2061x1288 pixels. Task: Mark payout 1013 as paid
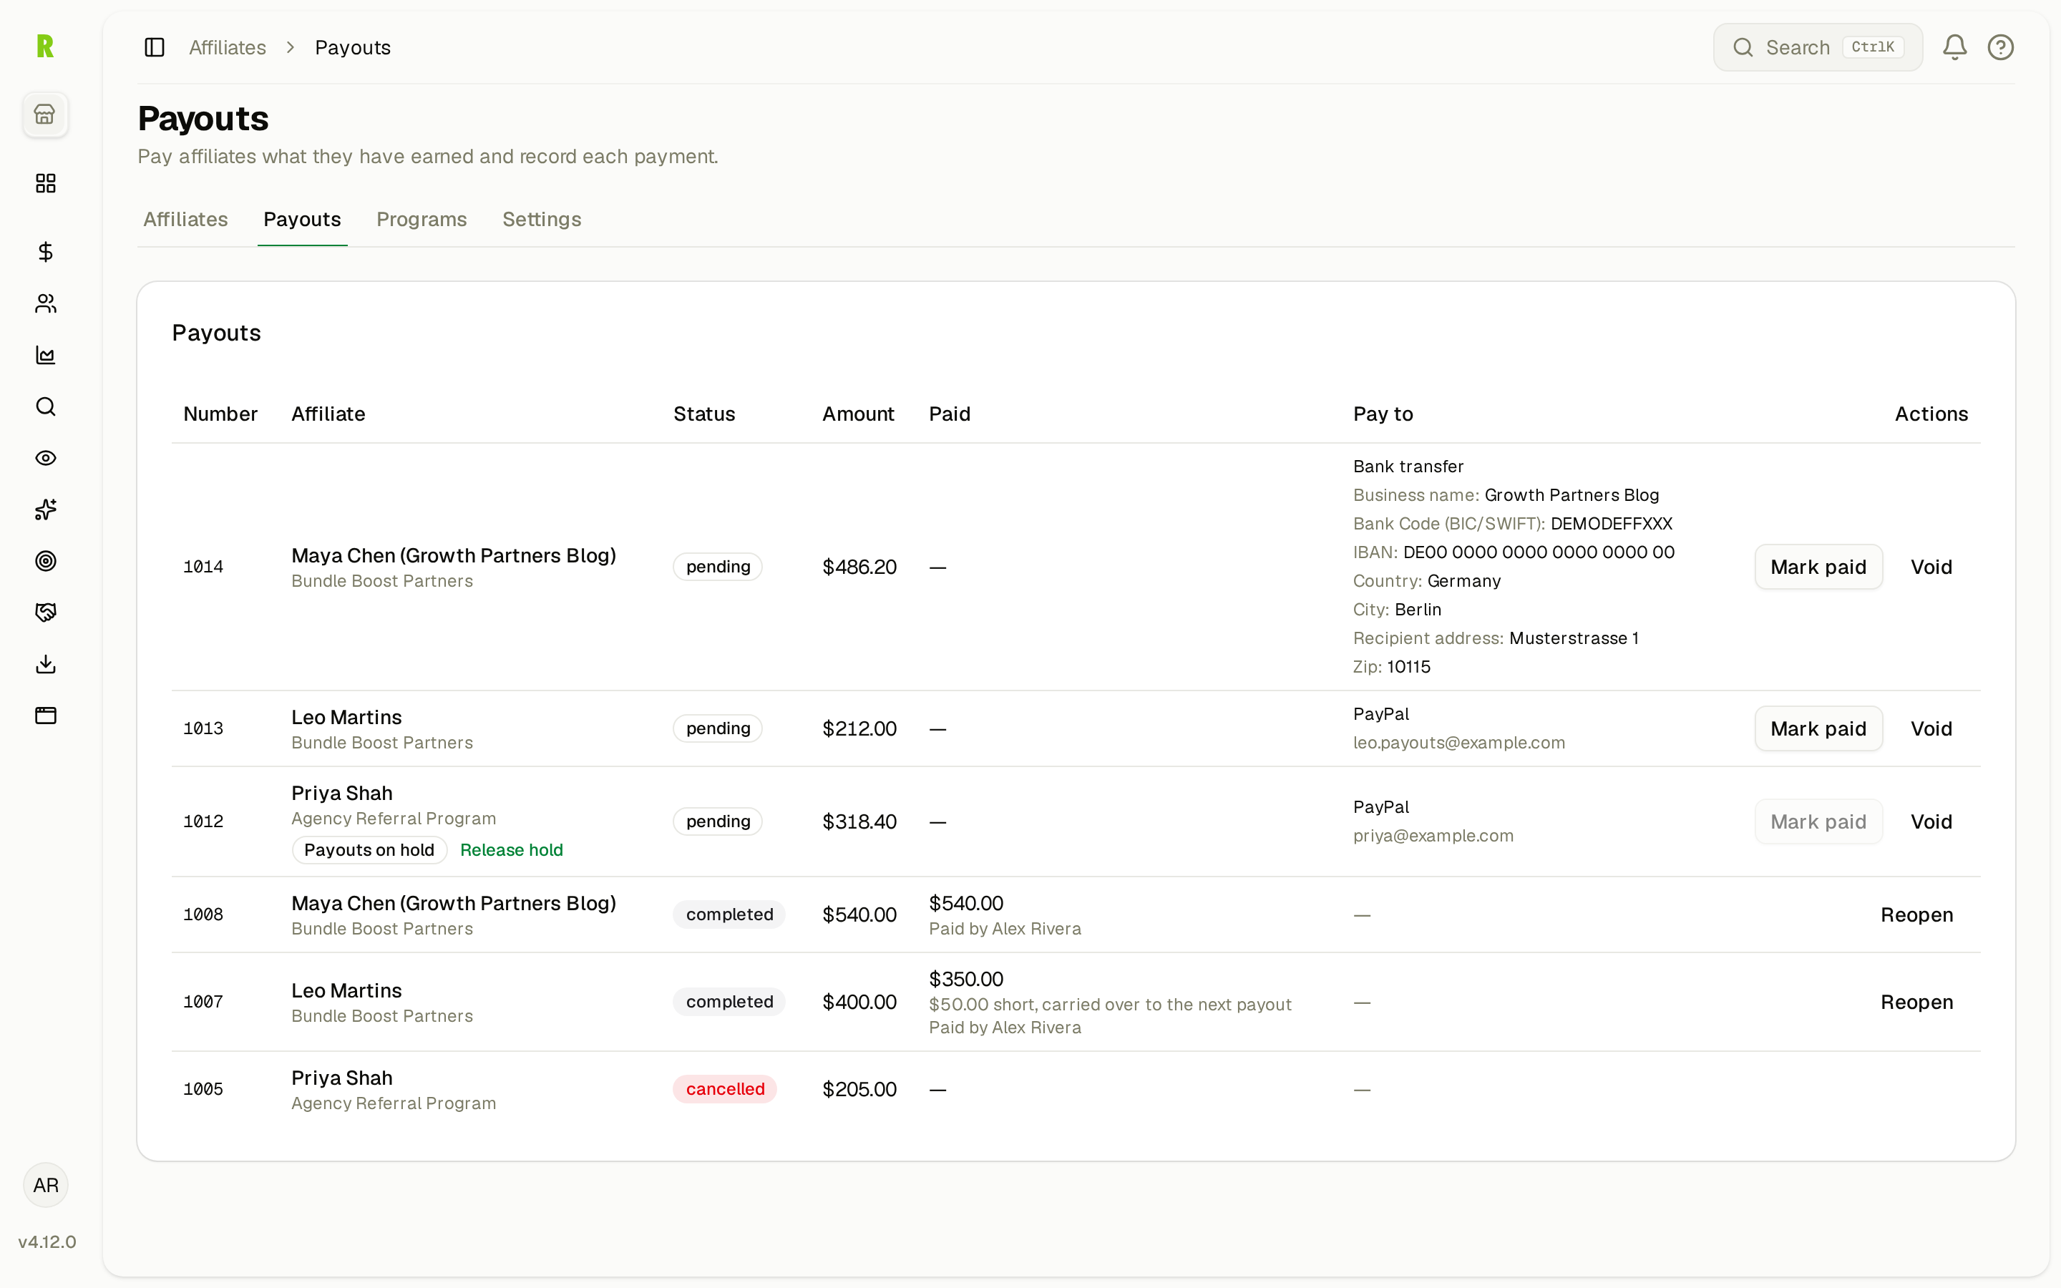click(1818, 728)
